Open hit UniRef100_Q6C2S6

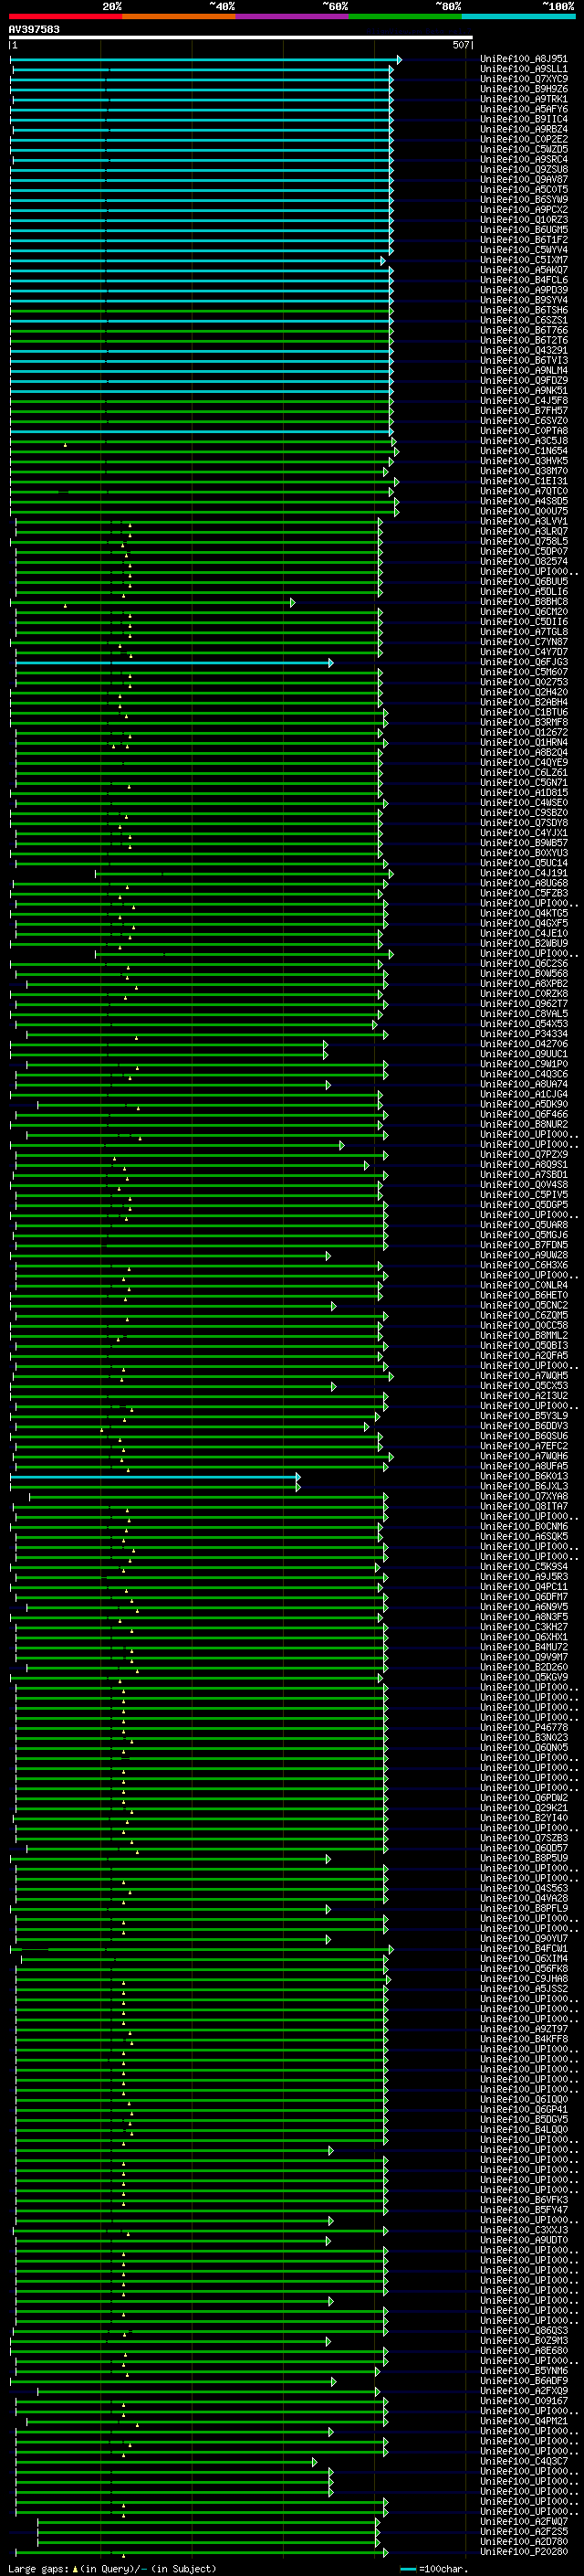[524, 963]
